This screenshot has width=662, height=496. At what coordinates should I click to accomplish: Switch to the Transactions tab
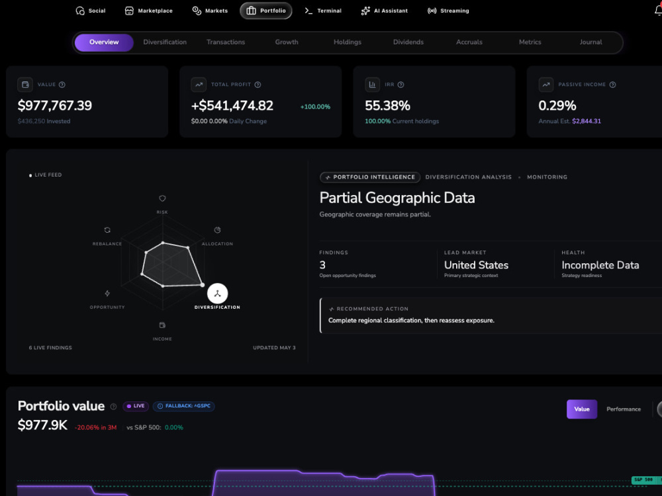tap(226, 42)
